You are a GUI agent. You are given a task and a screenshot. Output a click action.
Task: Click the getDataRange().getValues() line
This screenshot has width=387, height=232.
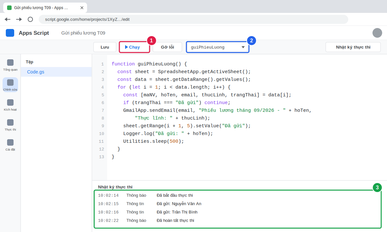pos(184,80)
